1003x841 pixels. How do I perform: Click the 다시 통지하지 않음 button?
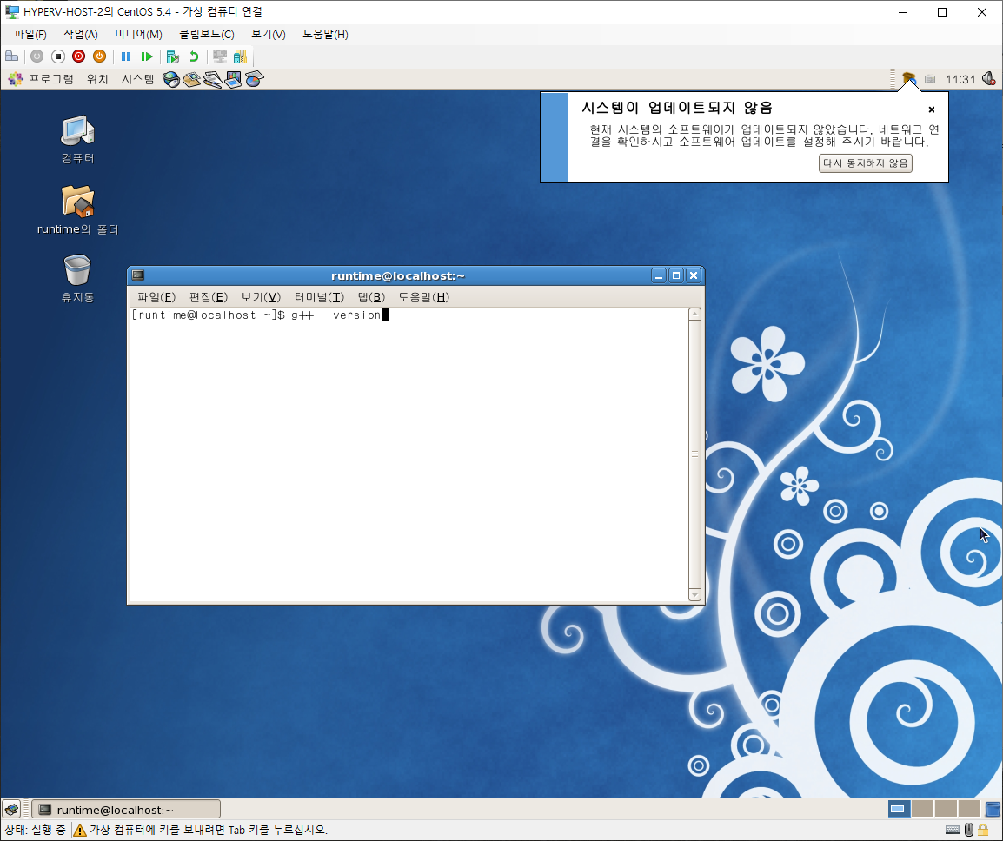point(865,163)
